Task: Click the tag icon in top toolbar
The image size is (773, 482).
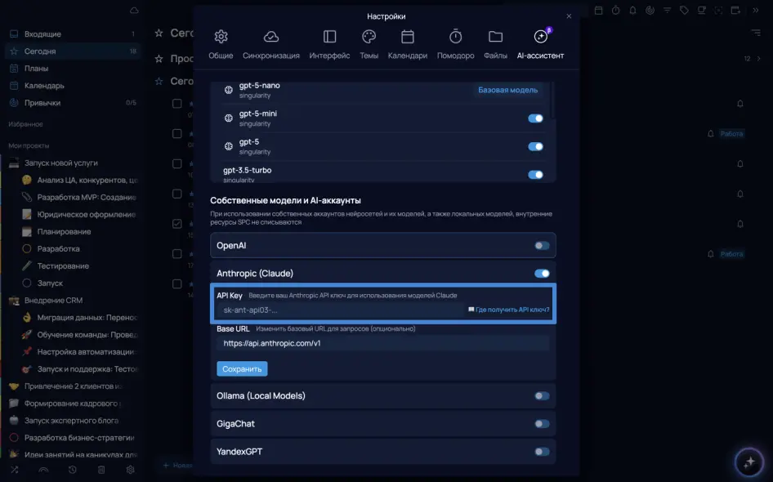Action: tap(684, 11)
